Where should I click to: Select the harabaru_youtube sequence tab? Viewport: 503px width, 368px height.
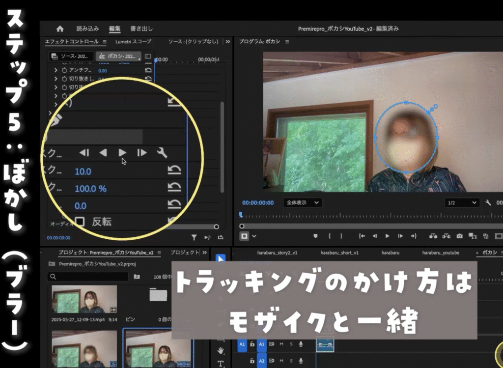point(441,253)
